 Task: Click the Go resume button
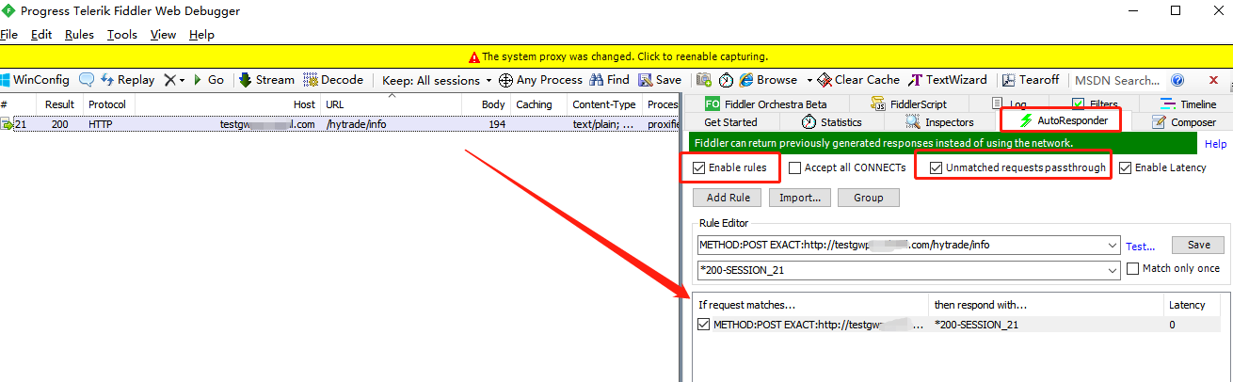209,80
